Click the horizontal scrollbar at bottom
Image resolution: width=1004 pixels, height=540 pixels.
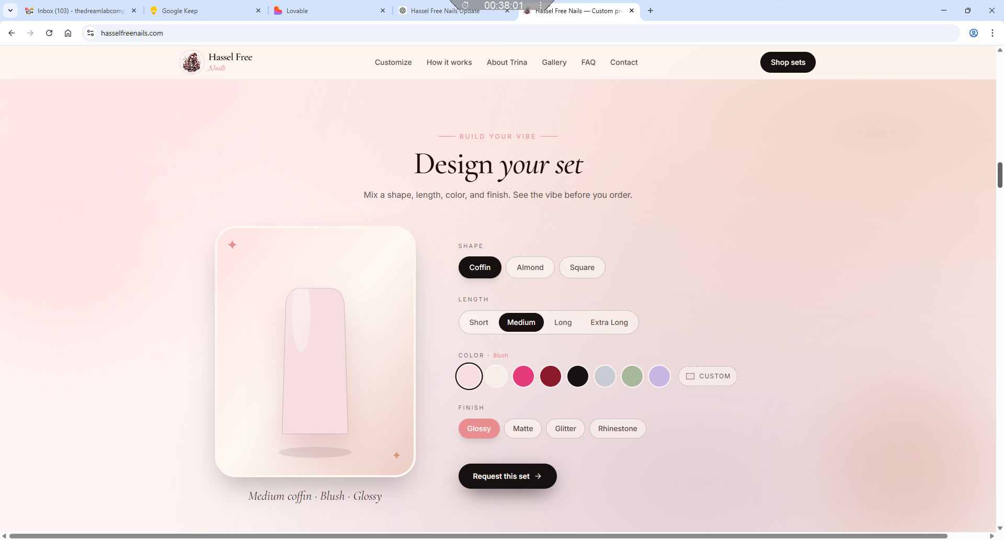tap(478, 536)
